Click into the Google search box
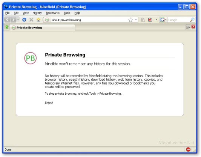The image size is (201, 157). [x=179, y=20]
